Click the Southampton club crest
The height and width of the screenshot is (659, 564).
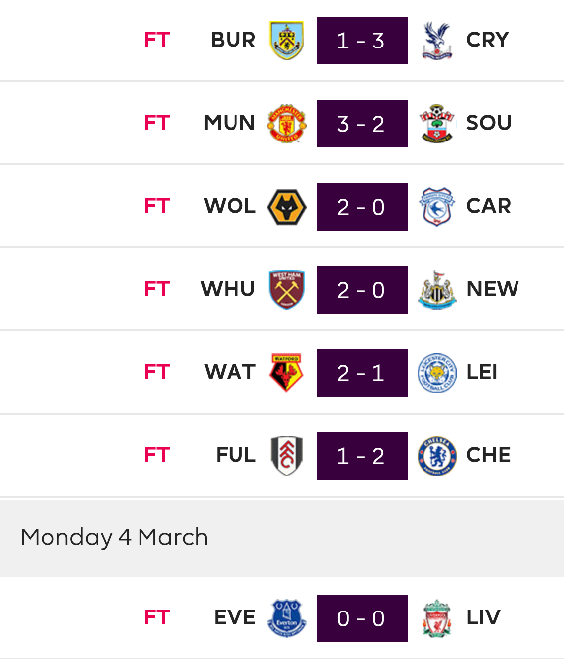pos(437,124)
